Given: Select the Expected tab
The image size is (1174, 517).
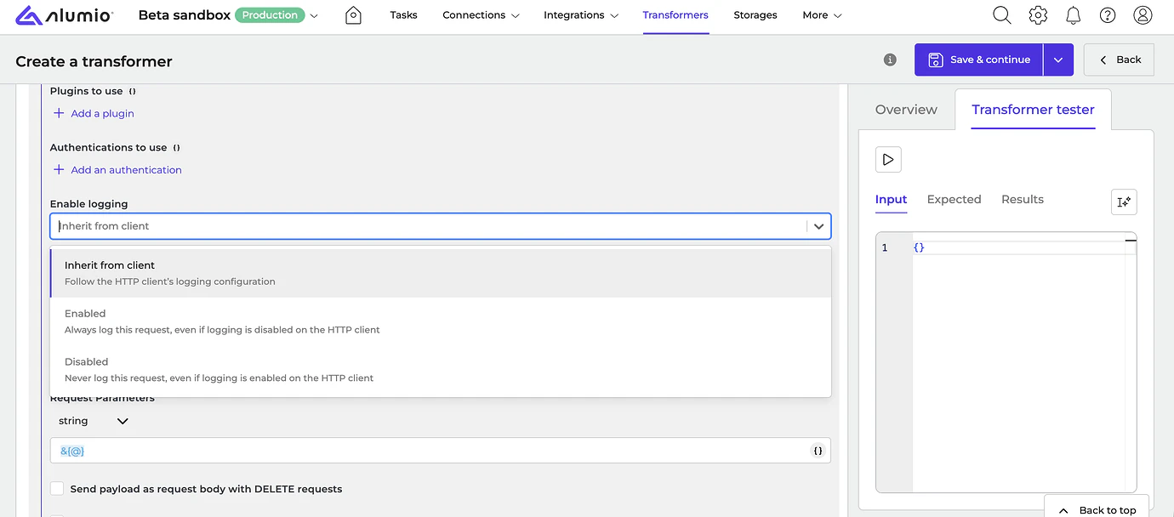Looking at the screenshot, I should pos(954,199).
